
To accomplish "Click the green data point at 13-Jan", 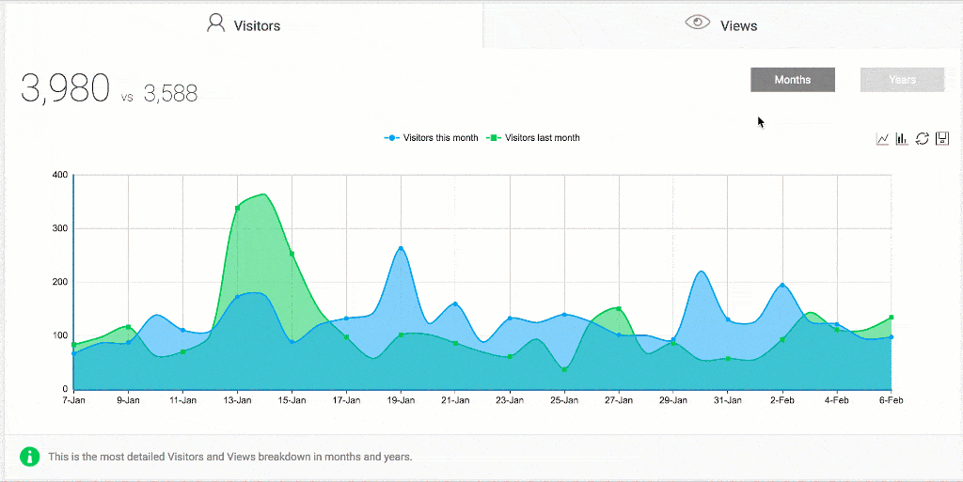I will 237,208.
